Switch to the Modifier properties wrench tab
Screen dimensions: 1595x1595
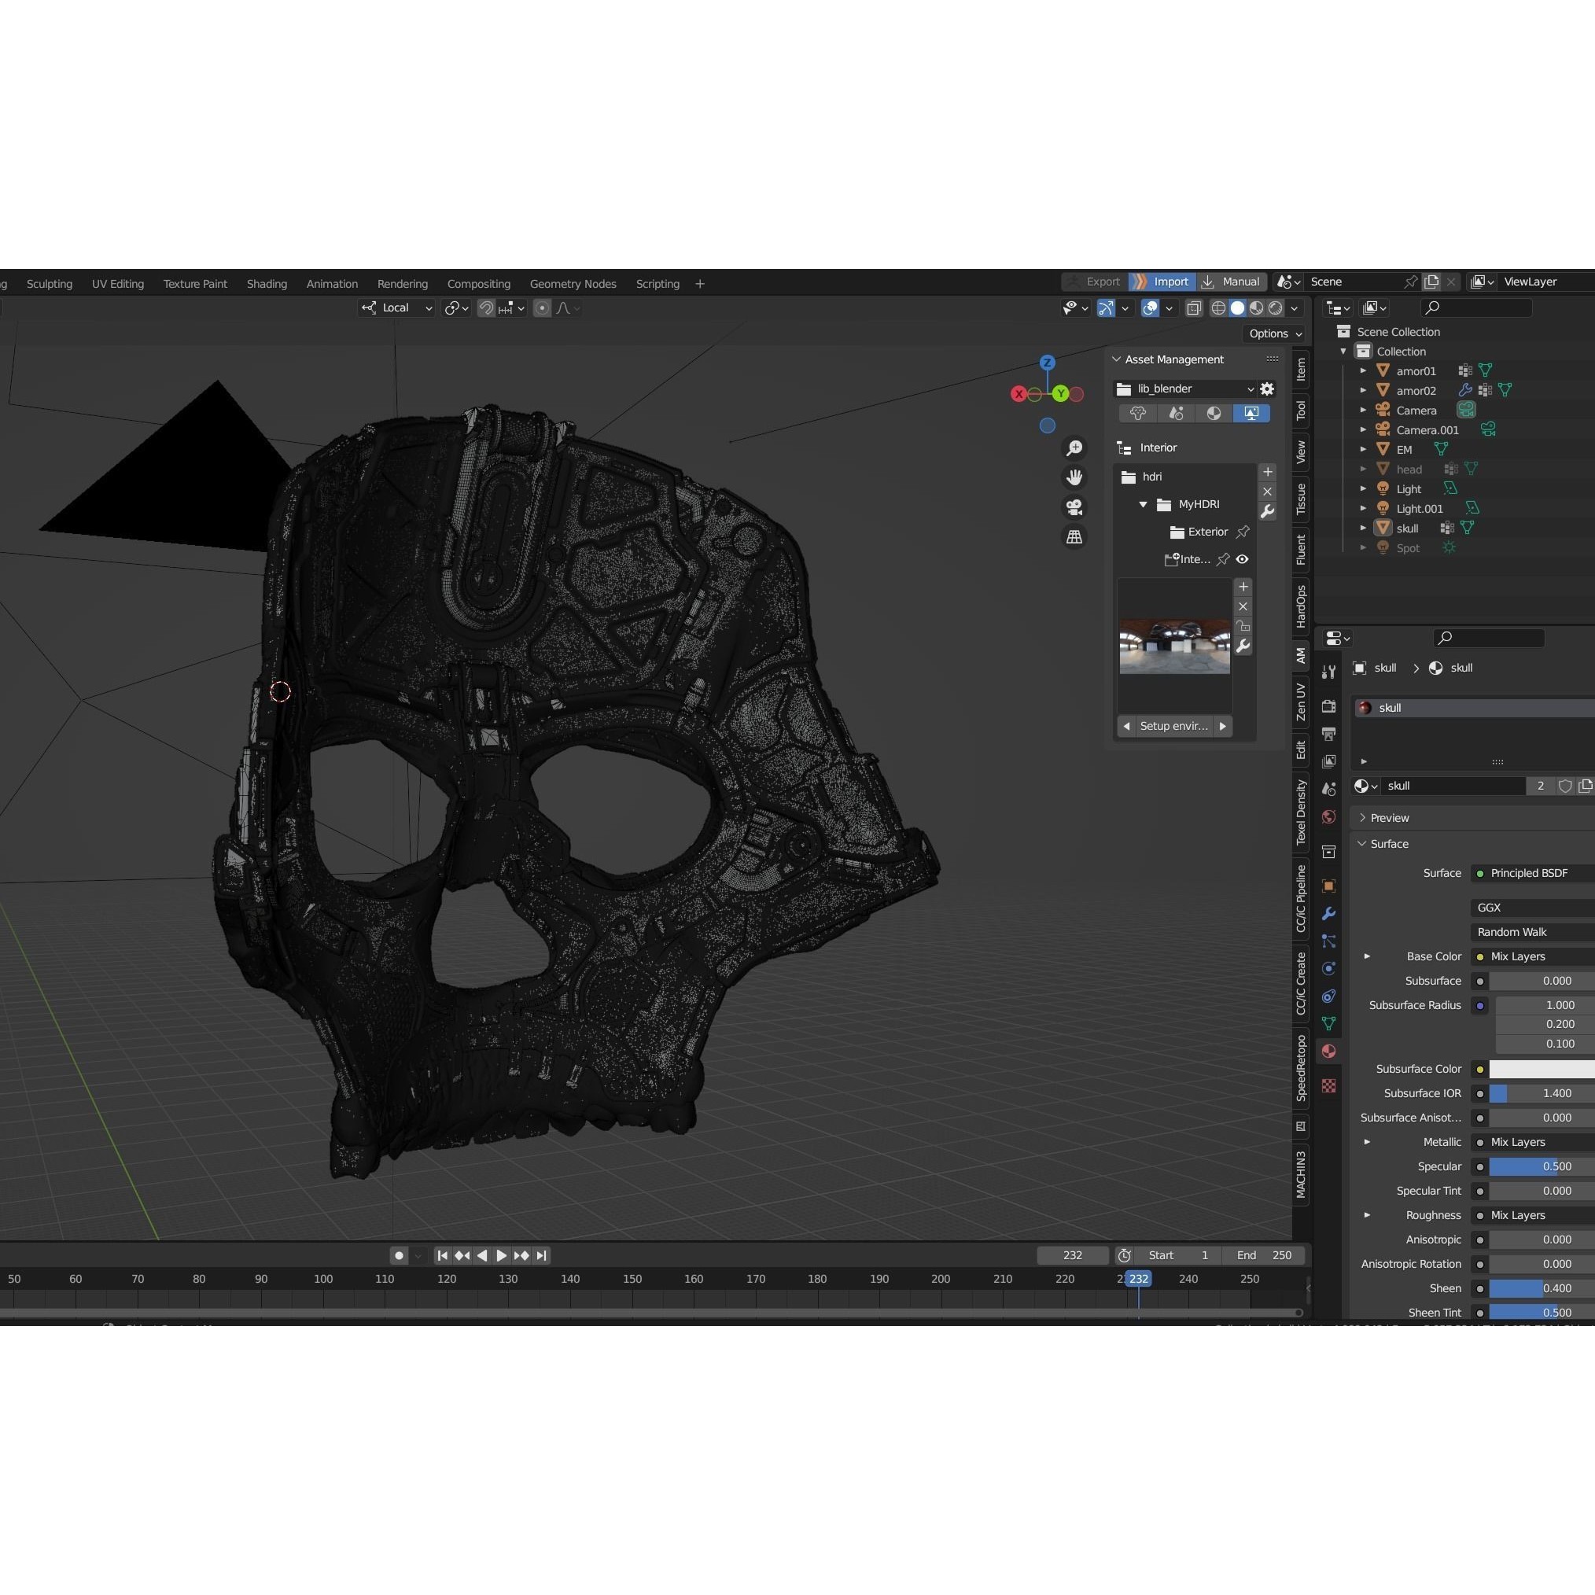point(1329,915)
